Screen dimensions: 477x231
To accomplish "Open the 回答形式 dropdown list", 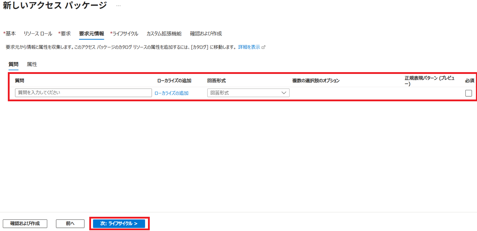I will [248, 93].
